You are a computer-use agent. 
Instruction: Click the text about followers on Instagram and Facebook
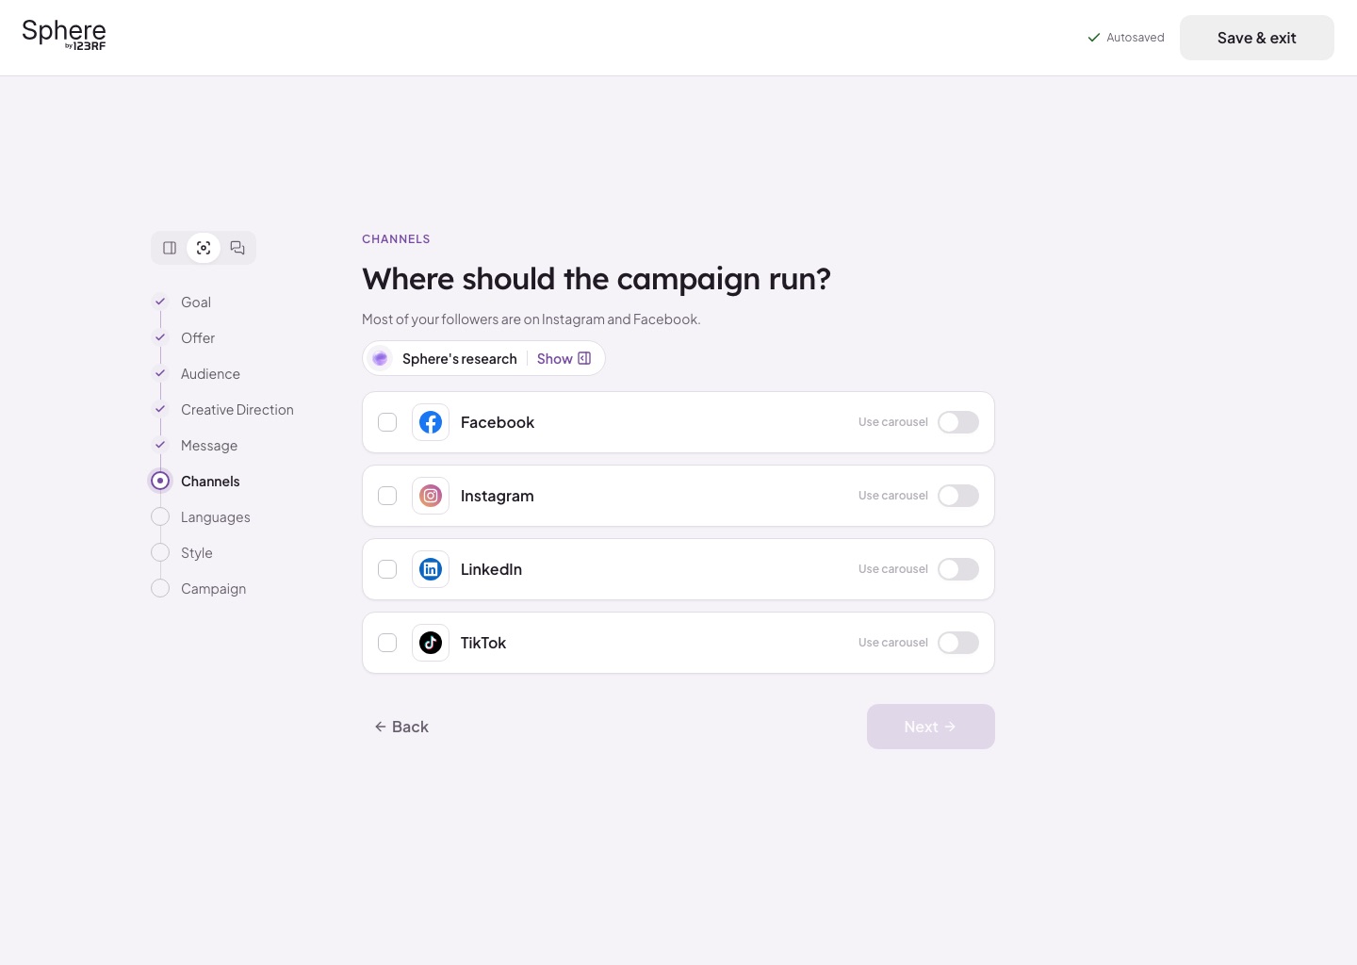(531, 319)
